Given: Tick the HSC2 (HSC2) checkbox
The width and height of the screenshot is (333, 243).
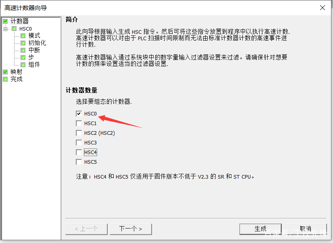Looking at the screenshot, I should click(79, 133).
